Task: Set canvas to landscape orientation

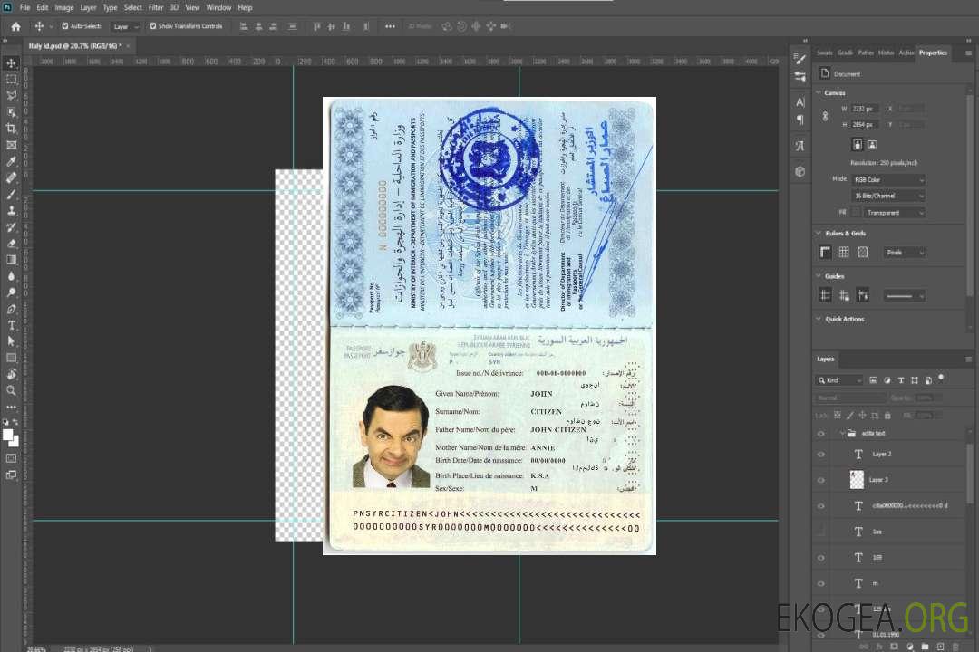Action: (872, 144)
